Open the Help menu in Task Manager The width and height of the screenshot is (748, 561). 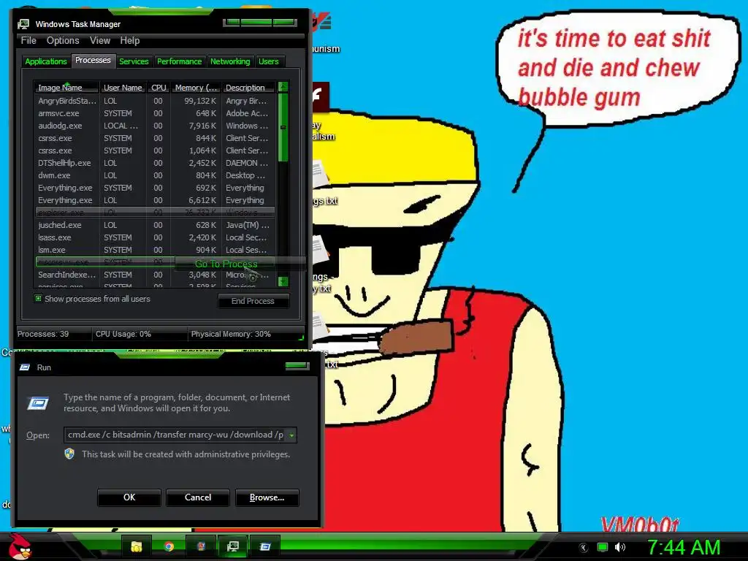[130, 41]
